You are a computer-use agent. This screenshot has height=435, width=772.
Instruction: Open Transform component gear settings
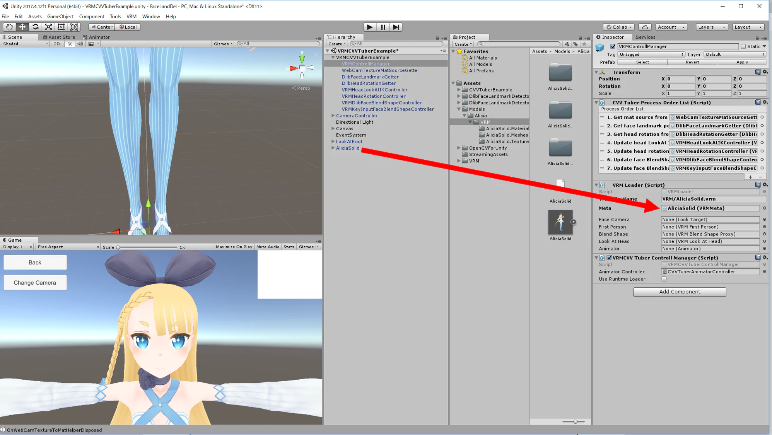[765, 72]
